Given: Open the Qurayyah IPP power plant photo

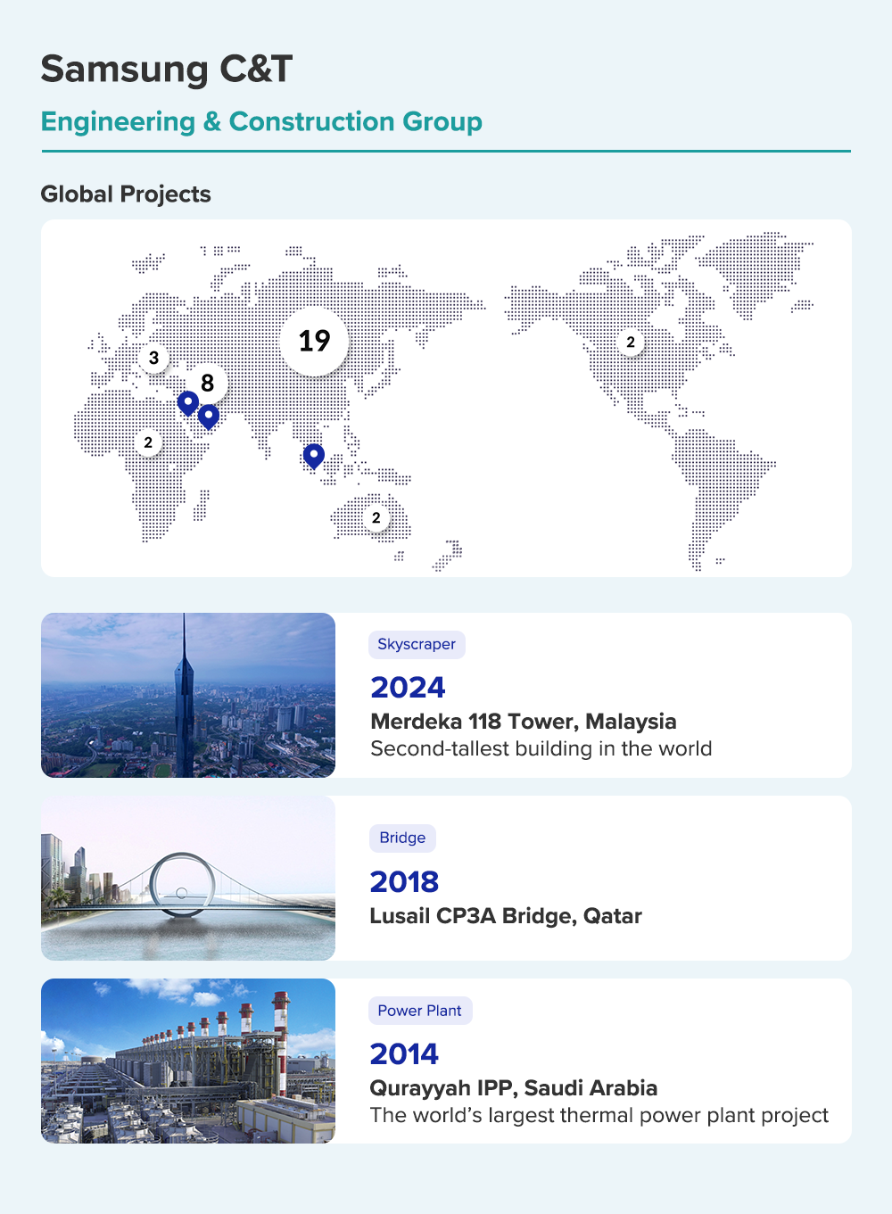Looking at the screenshot, I should point(188,1061).
